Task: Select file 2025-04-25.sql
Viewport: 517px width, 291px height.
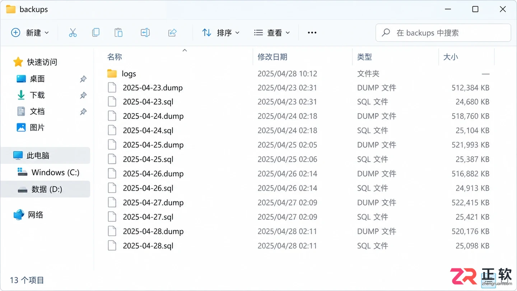Action: click(148, 160)
